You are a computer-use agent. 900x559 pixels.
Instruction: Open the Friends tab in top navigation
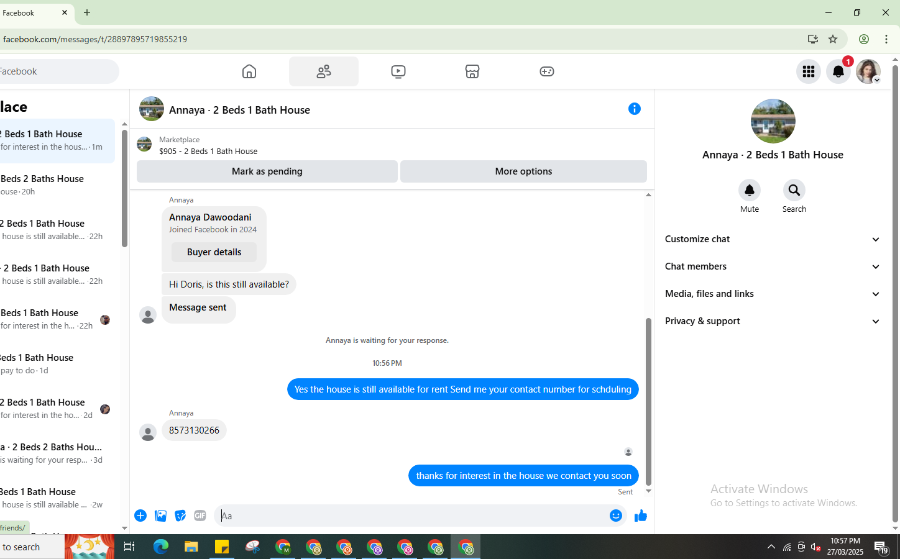coord(324,71)
